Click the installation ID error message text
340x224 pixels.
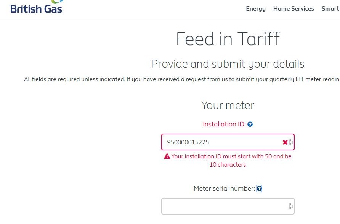(231, 160)
